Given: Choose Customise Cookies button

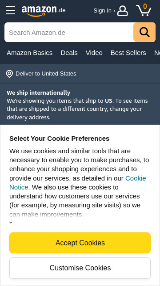Looking at the screenshot, I should click(80, 268).
